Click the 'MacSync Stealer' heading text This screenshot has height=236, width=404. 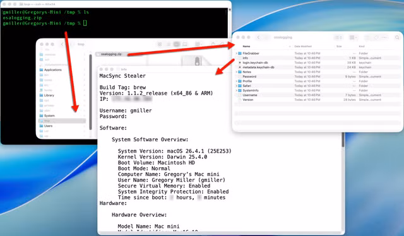[122, 76]
